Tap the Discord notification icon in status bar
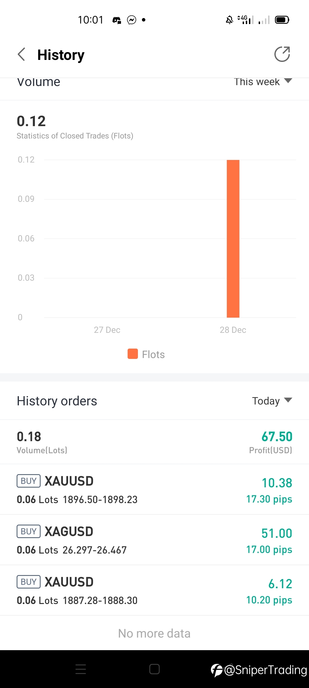The image size is (309, 688). (x=117, y=20)
